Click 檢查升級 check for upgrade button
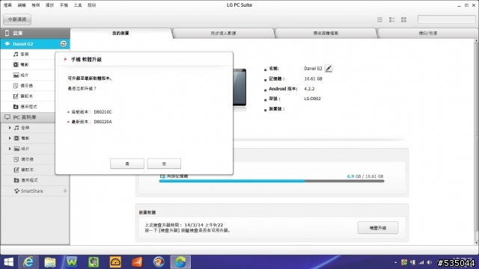 (x=378, y=228)
